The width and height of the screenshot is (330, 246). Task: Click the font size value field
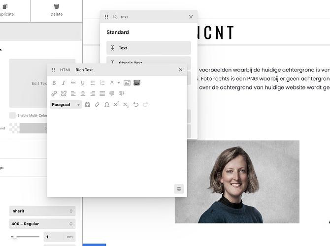tap(54, 237)
